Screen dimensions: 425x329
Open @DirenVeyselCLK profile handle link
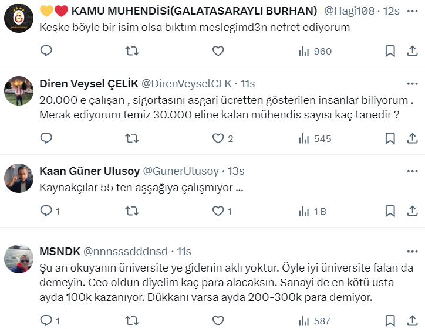(x=187, y=83)
